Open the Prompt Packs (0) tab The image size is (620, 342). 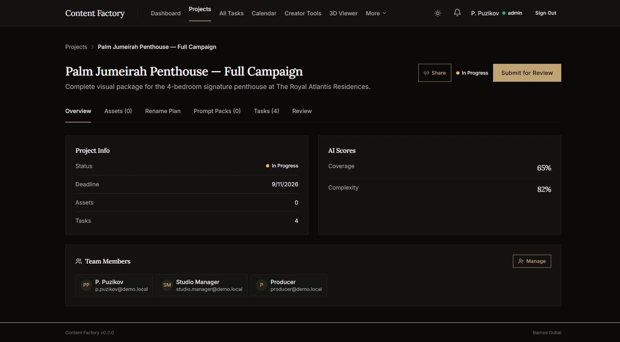click(x=217, y=111)
